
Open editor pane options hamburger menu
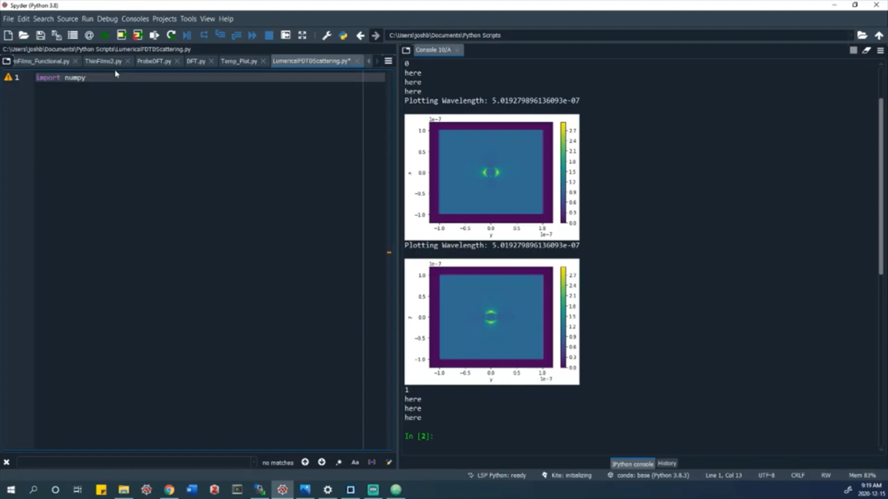click(388, 61)
